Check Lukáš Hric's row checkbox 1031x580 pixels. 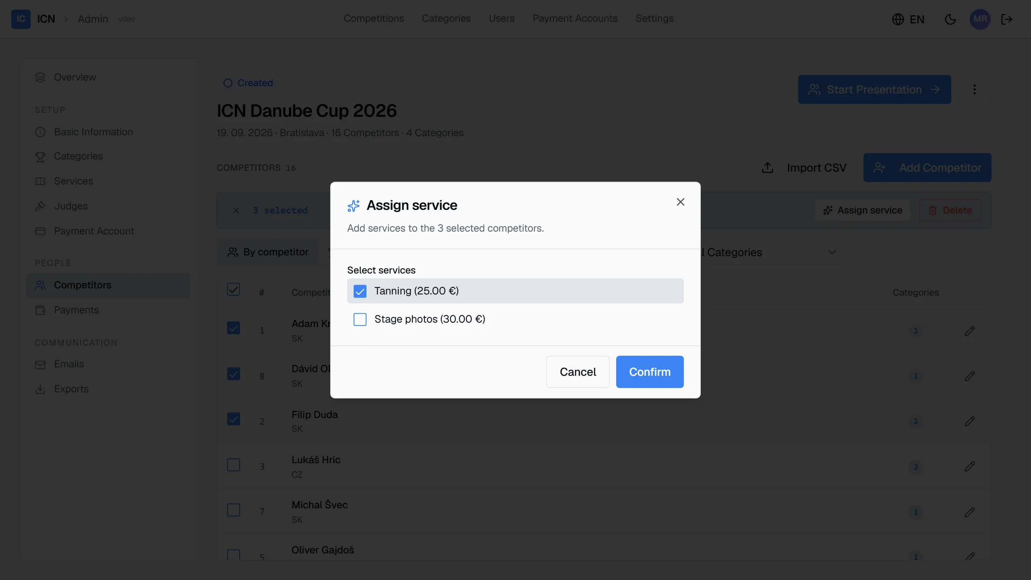tap(234, 465)
